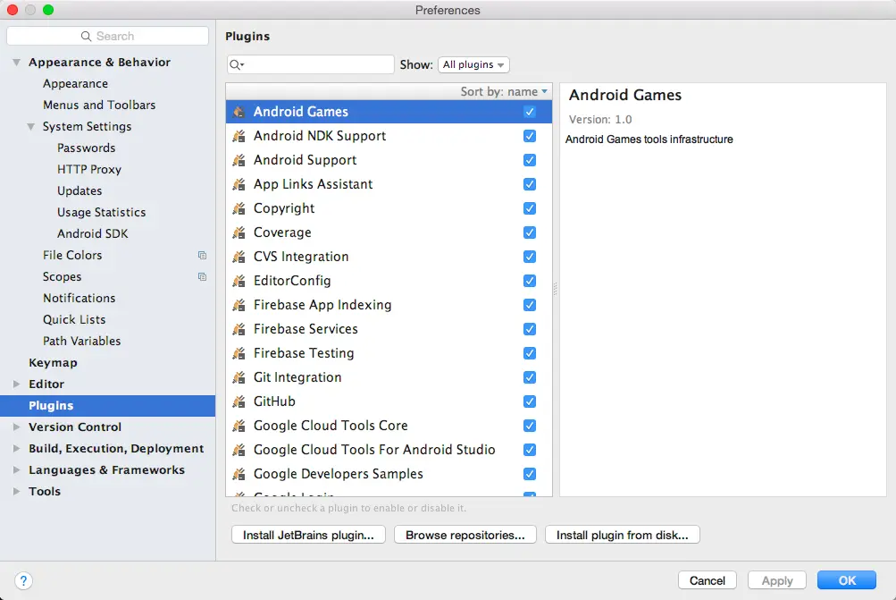This screenshot has width=896, height=600.
Task: Open help with the question mark button
Action: tap(23, 580)
